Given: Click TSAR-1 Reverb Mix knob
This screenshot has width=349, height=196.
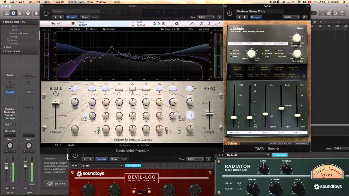Looking at the screenshot, I should click(297, 54).
